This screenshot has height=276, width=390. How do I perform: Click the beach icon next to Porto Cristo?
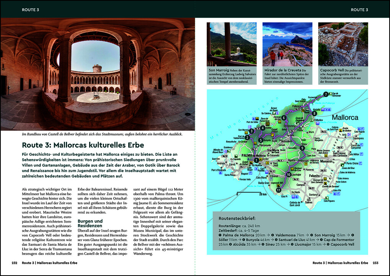(x=361, y=163)
